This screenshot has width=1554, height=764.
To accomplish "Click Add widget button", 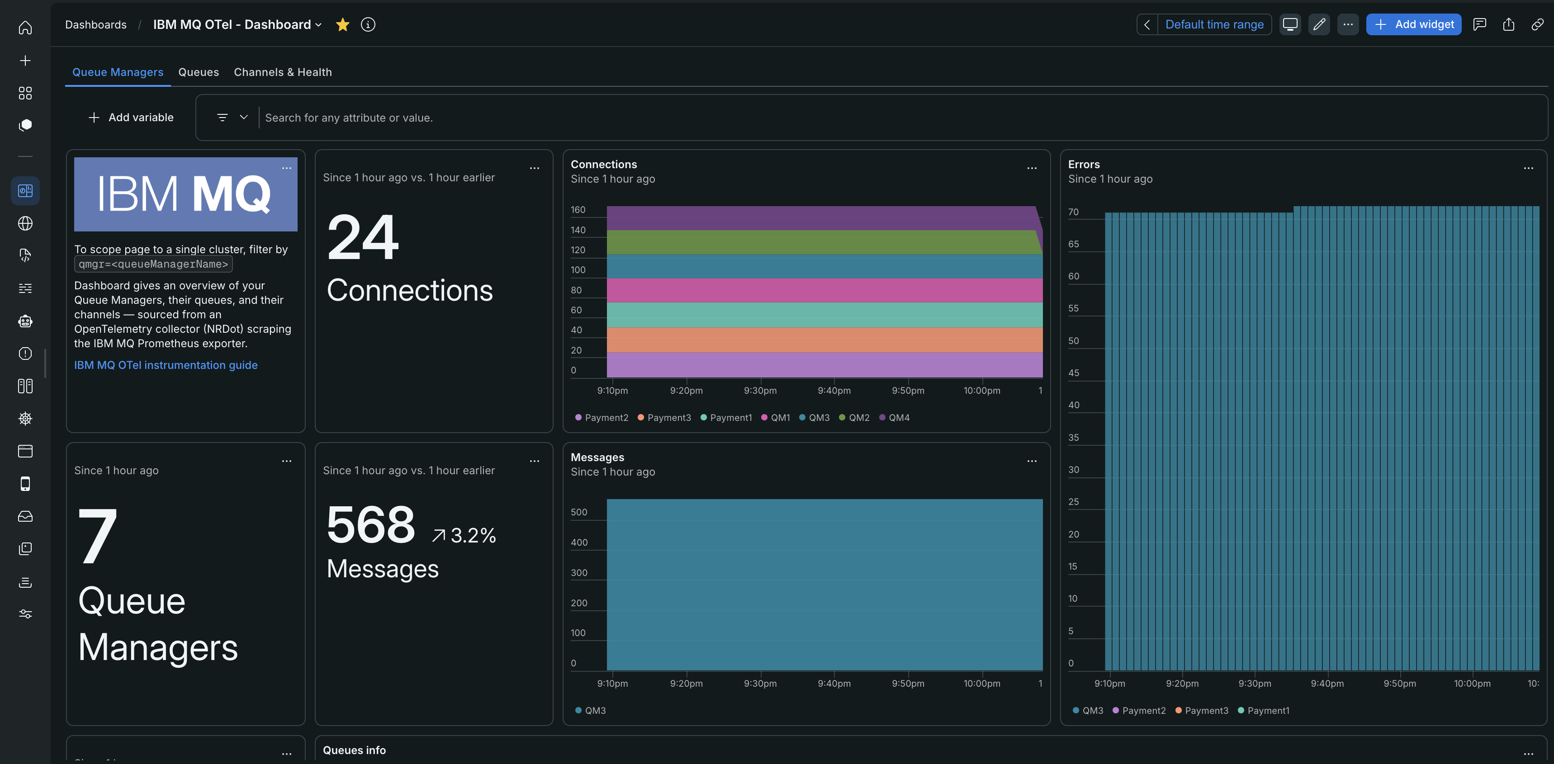I will (1413, 24).
